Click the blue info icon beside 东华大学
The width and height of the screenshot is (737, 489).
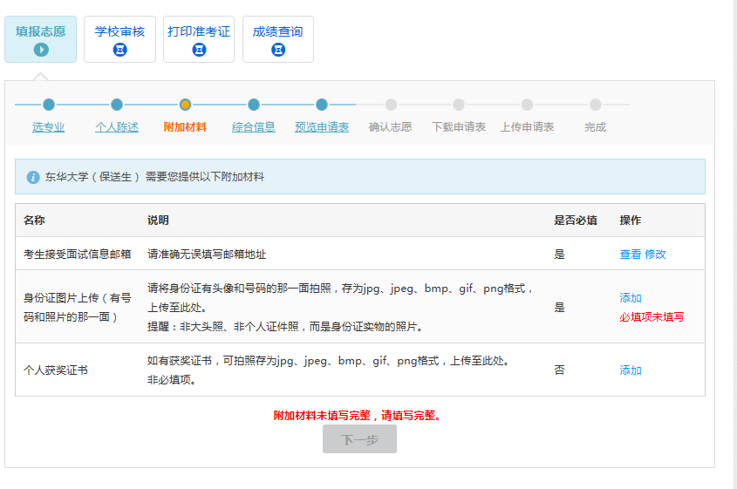(33, 177)
